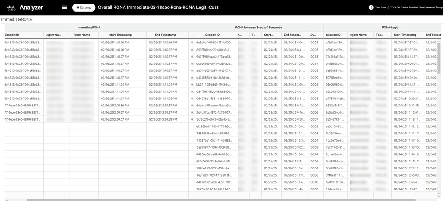
Task: Click RONA-Legit session ID 50753ed6-c
Action: (x=335, y=78)
